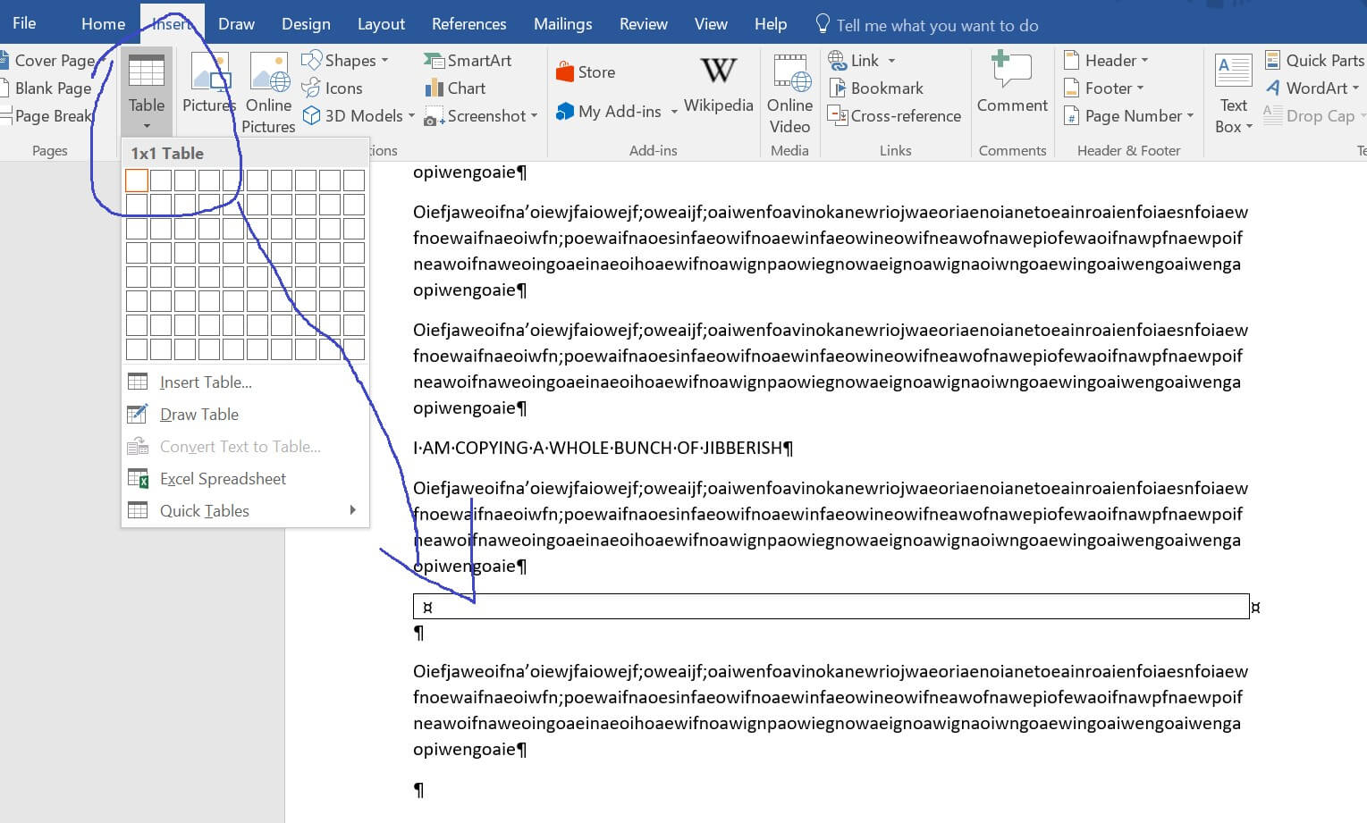
Task: Insert an Online Video
Action: 789,93
